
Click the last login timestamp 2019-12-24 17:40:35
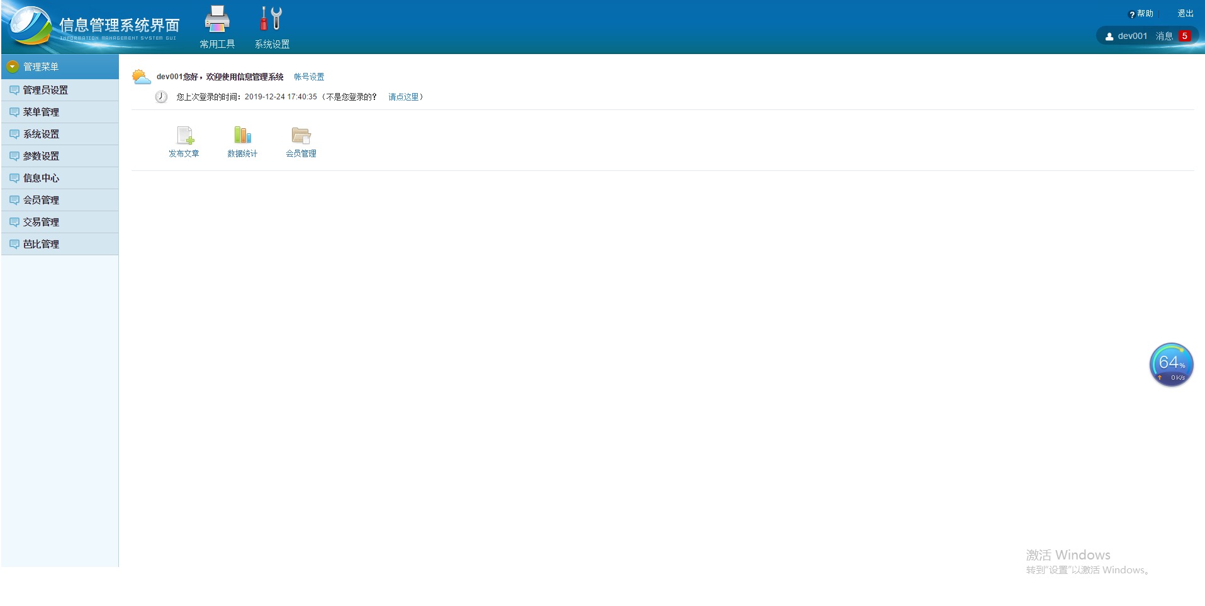click(x=281, y=97)
